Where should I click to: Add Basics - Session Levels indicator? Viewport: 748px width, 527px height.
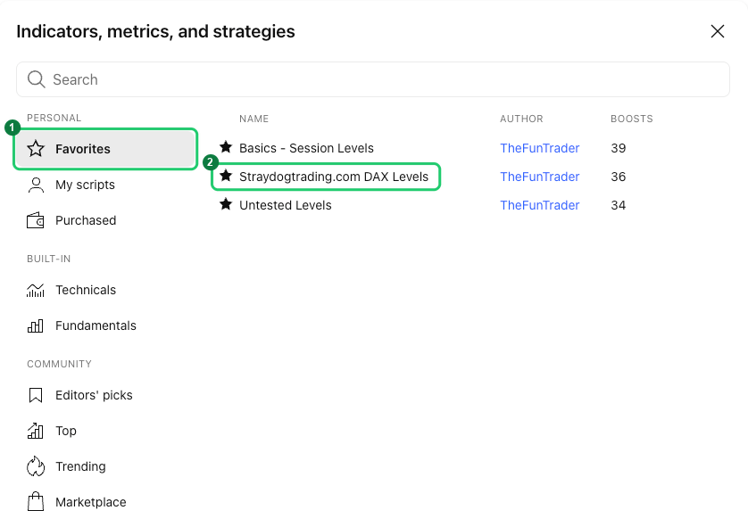tap(306, 148)
